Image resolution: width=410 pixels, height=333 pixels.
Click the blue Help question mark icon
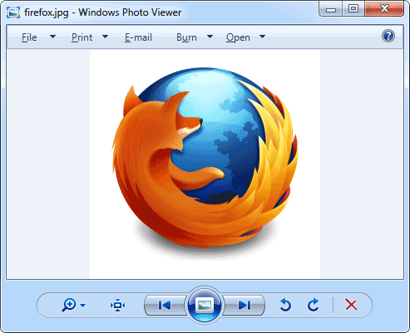388,36
